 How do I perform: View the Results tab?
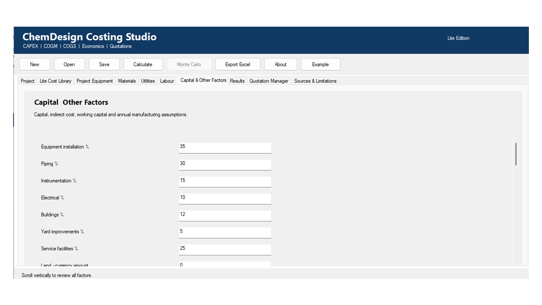[x=237, y=81]
